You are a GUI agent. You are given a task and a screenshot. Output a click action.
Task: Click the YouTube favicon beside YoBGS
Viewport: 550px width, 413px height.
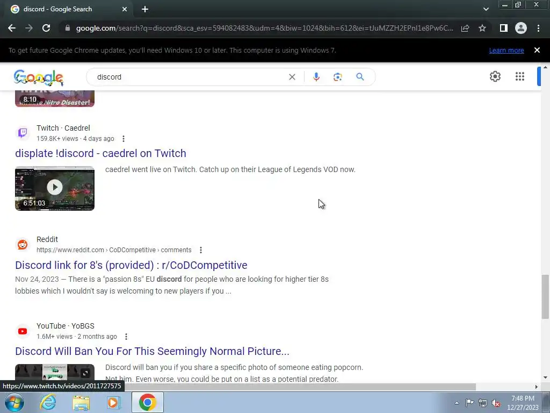pos(23,331)
